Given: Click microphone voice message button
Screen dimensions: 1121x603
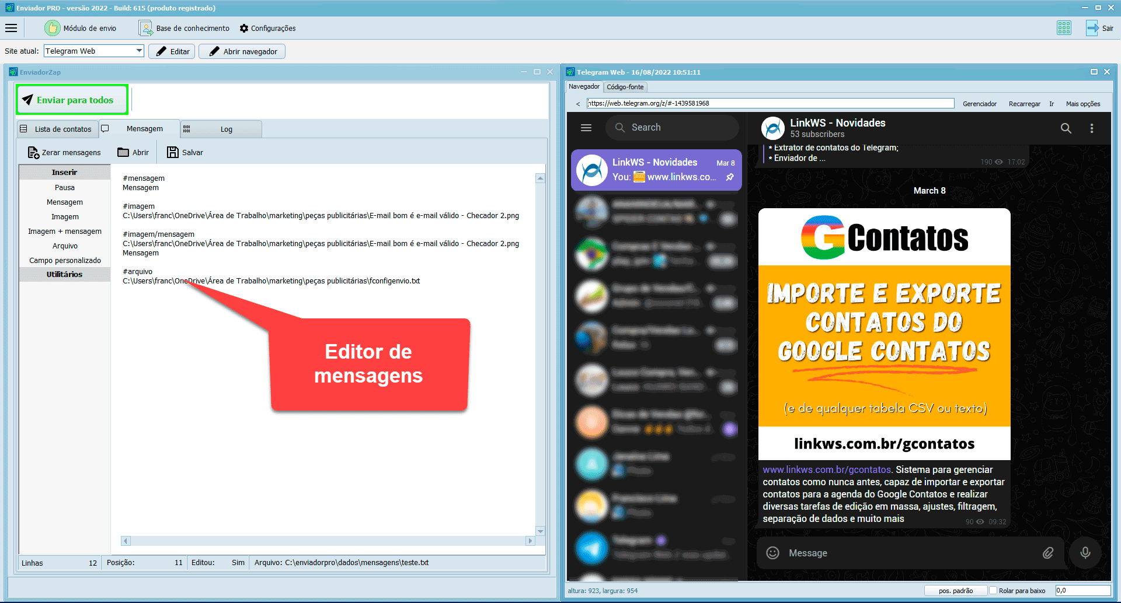Looking at the screenshot, I should 1085,552.
